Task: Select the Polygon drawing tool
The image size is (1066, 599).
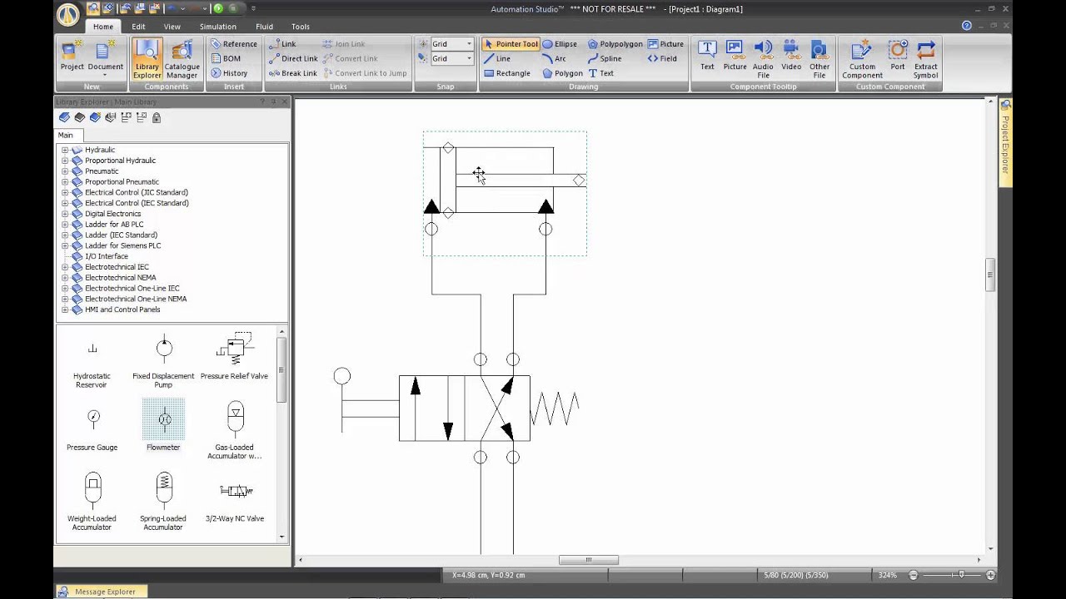Action: pyautogui.click(x=562, y=73)
